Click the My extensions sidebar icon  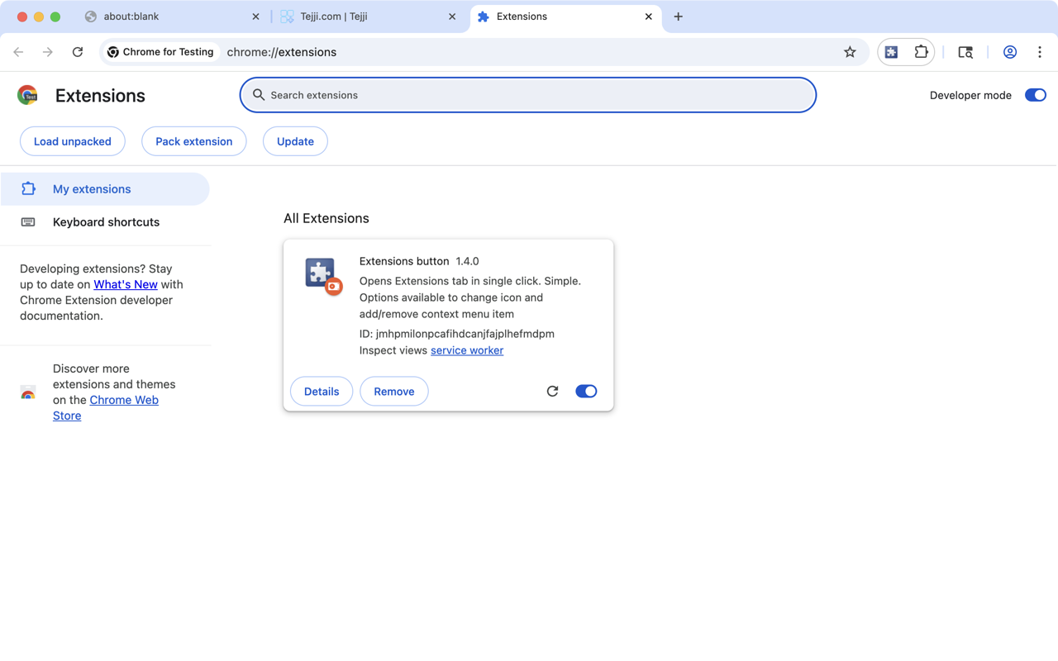[x=28, y=188]
